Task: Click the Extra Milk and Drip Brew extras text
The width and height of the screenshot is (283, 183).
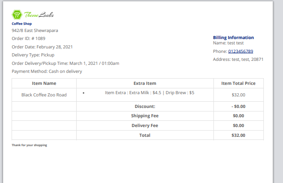Action: pos(149,93)
